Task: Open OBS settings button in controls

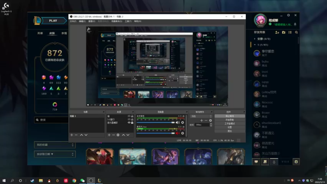Action: tap(230, 127)
